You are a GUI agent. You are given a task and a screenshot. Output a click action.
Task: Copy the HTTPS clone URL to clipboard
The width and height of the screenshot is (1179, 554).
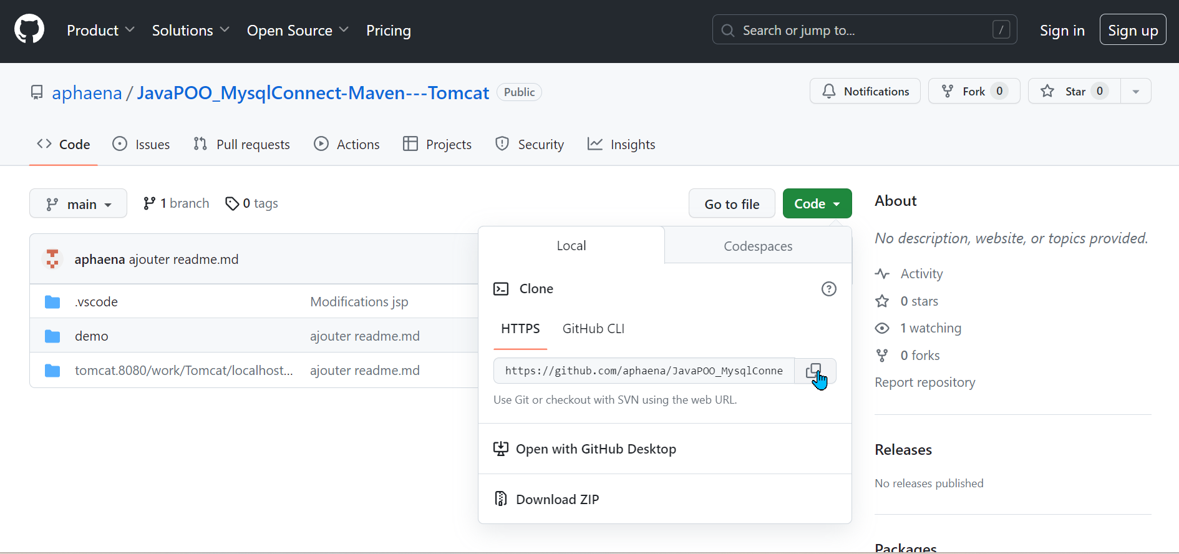tap(815, 371)
